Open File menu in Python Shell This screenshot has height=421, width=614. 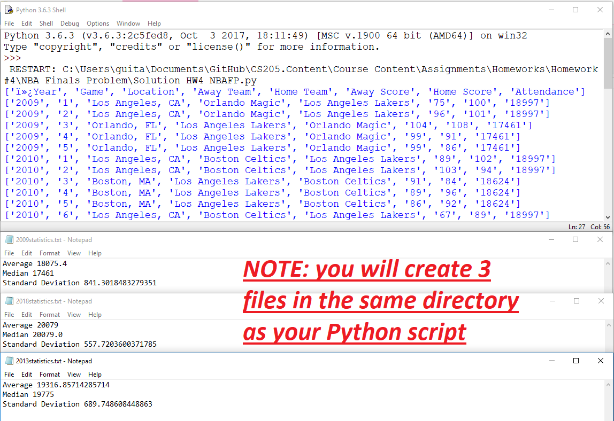pos(9,24)
